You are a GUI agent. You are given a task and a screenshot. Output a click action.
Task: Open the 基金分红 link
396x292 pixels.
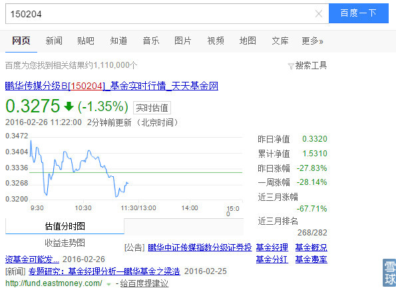pyautogui.click(x=272, y=259)
